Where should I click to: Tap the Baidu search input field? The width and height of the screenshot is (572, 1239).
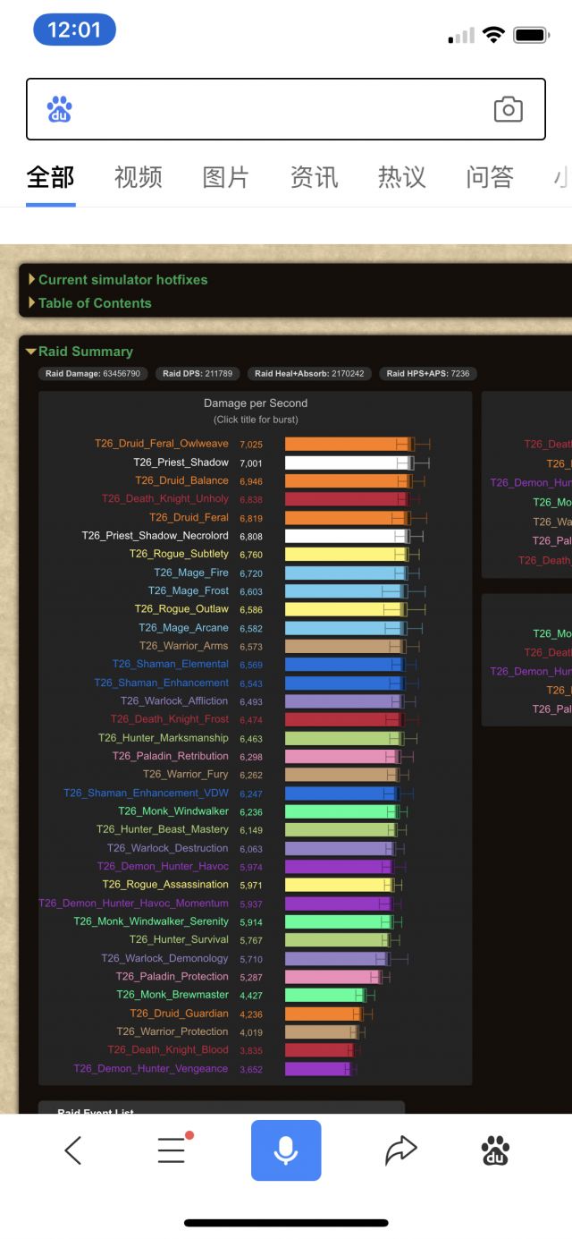tap(277, 109)
